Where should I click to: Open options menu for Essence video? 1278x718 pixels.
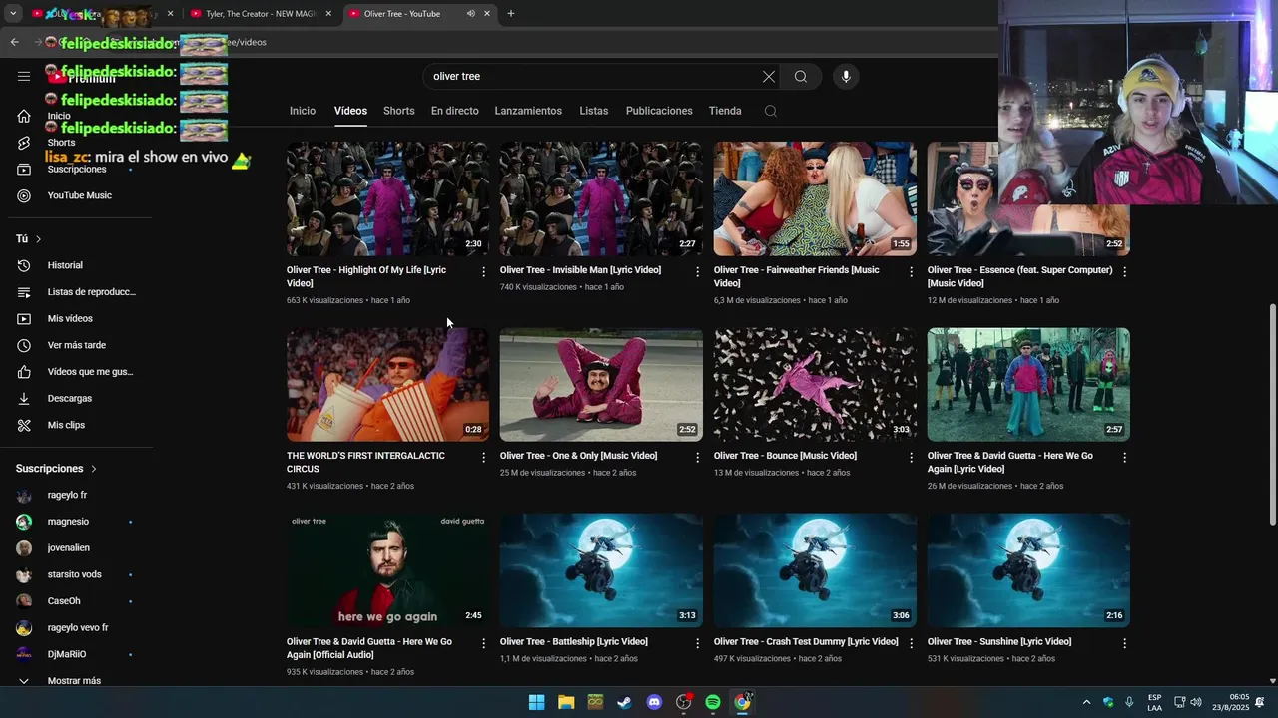click(1125, 271)
